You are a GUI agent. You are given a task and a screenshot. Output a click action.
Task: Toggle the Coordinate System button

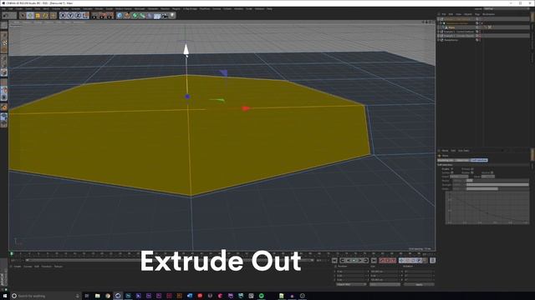pyautogui.click(x=85, y=16)
